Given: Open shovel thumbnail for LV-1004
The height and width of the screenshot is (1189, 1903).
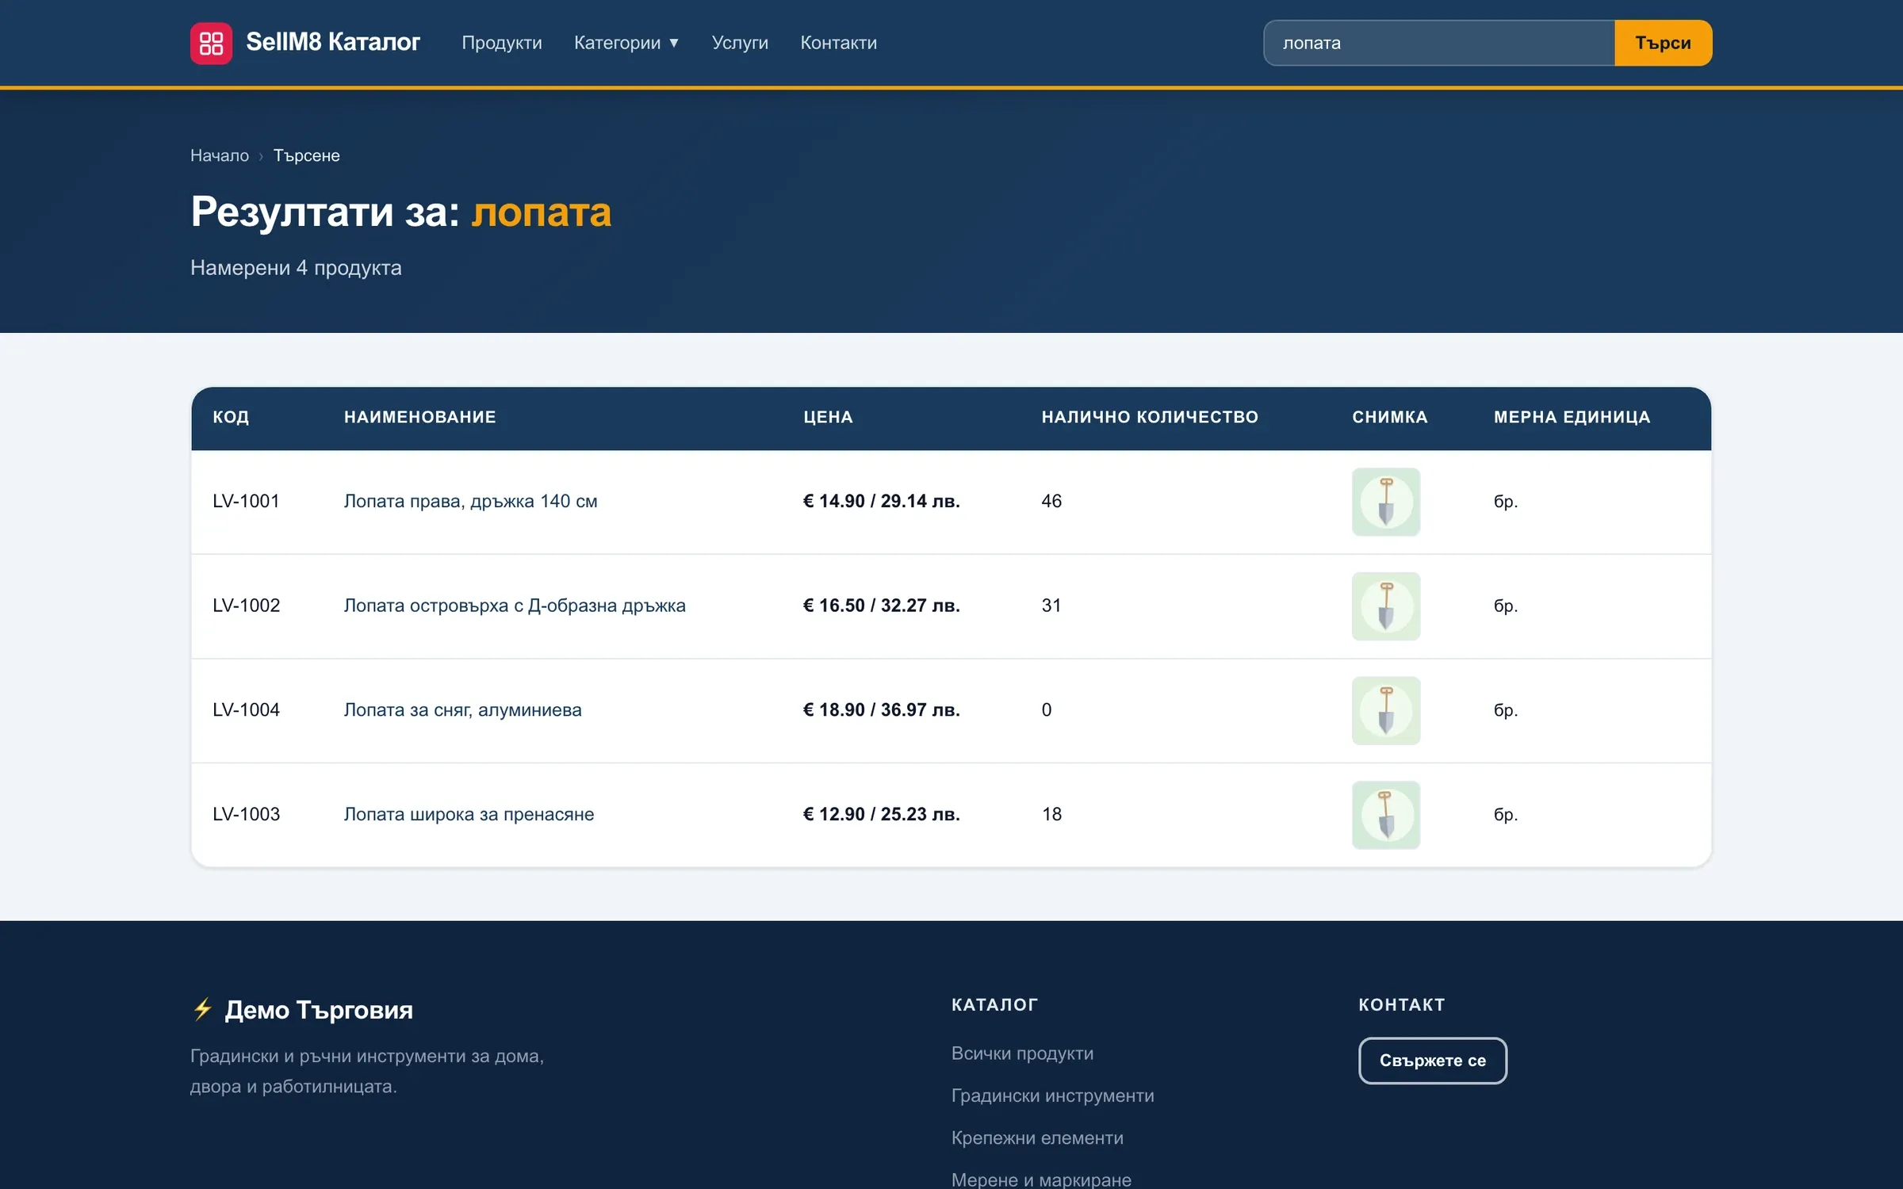Looking at the screenshot, I should point(1385,710).
